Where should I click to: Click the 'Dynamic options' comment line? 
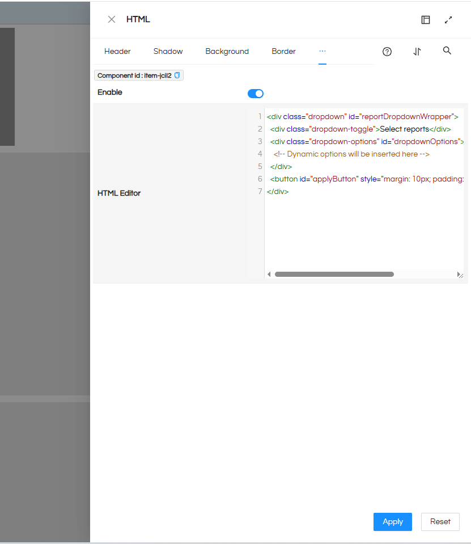click(351, 154)
